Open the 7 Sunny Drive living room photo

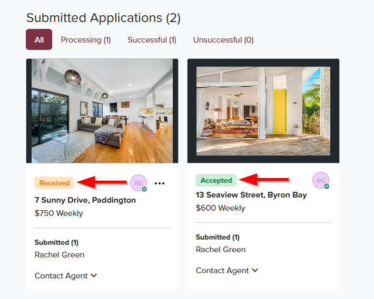[x=102, y=110]
